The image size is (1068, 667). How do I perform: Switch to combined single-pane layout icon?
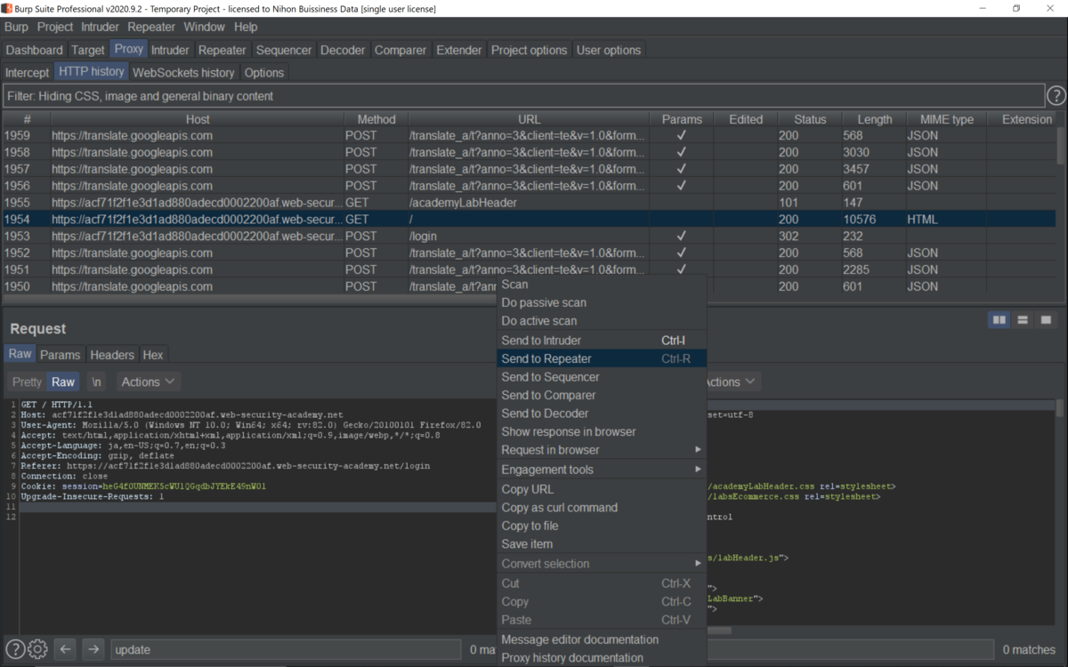click(1046, 319)
